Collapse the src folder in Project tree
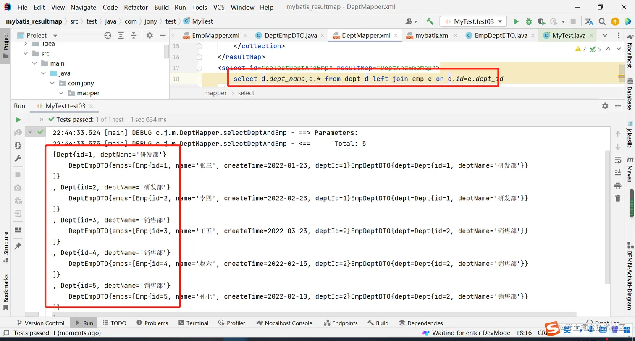Viewport: 635px width, 341px height. click(26, 53)
